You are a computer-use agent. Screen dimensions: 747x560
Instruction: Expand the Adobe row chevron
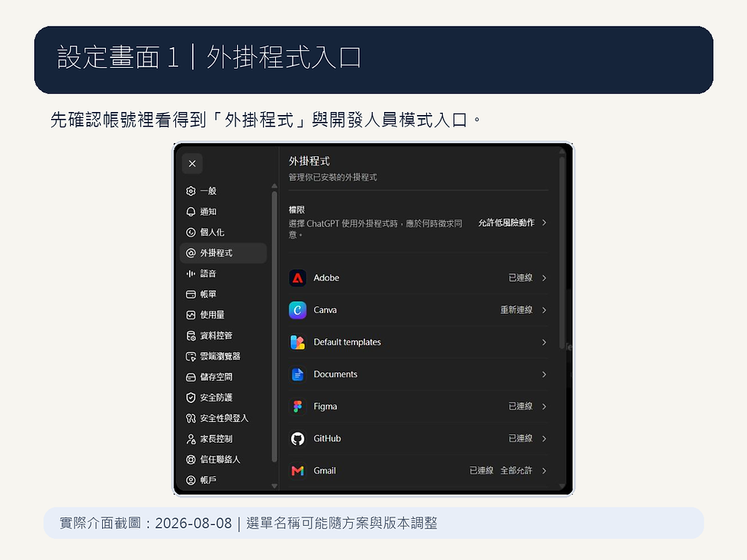point(544,277)
